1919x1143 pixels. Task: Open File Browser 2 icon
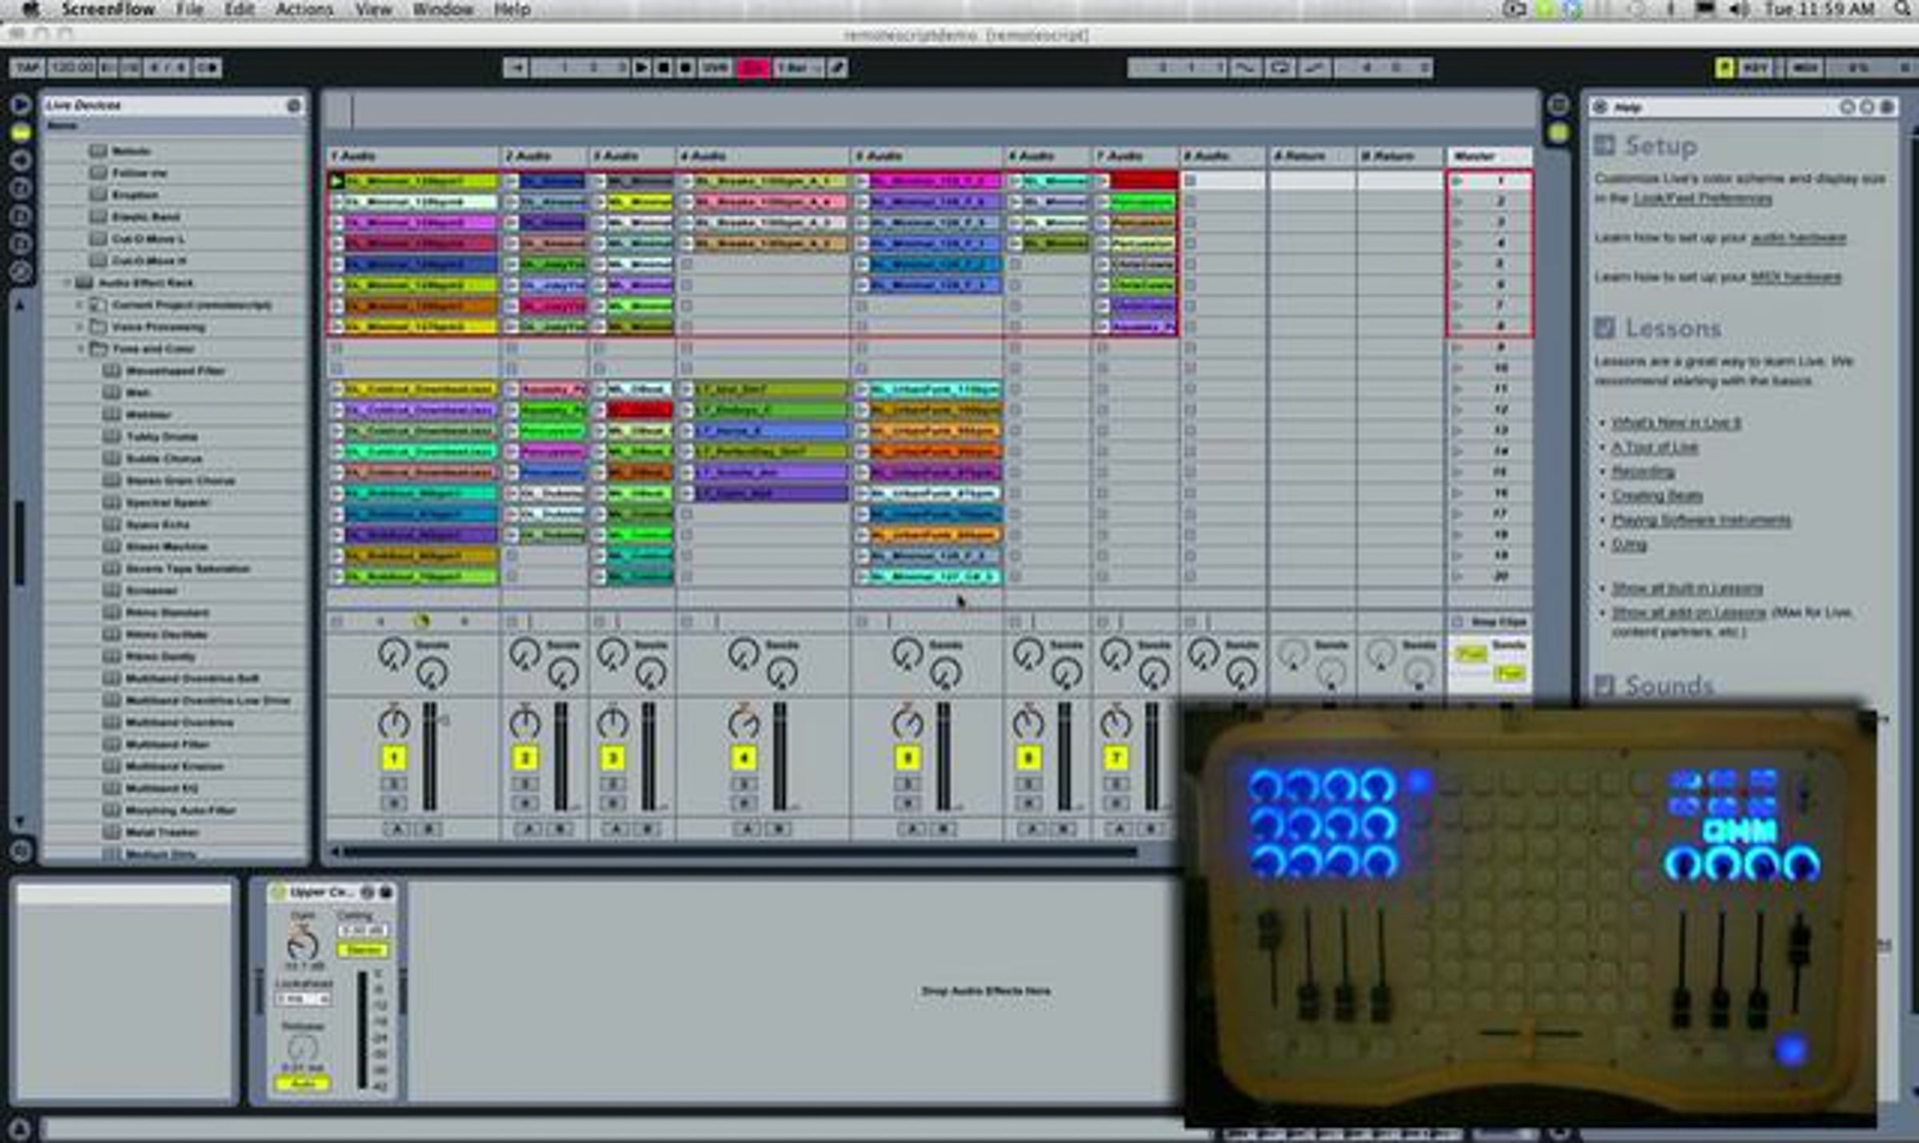tap(21, 216)
